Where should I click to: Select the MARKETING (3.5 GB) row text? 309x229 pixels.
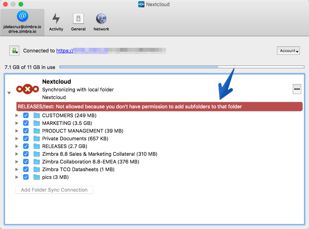67,123
